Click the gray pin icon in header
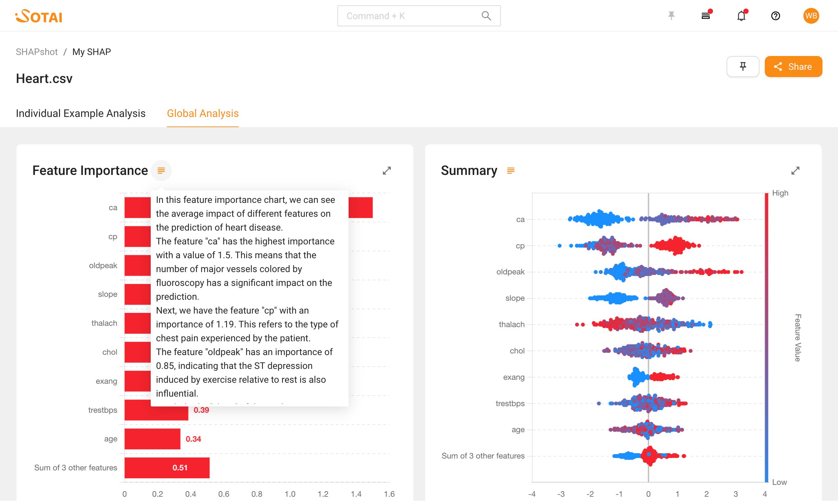838x501 pixels. 671,16
